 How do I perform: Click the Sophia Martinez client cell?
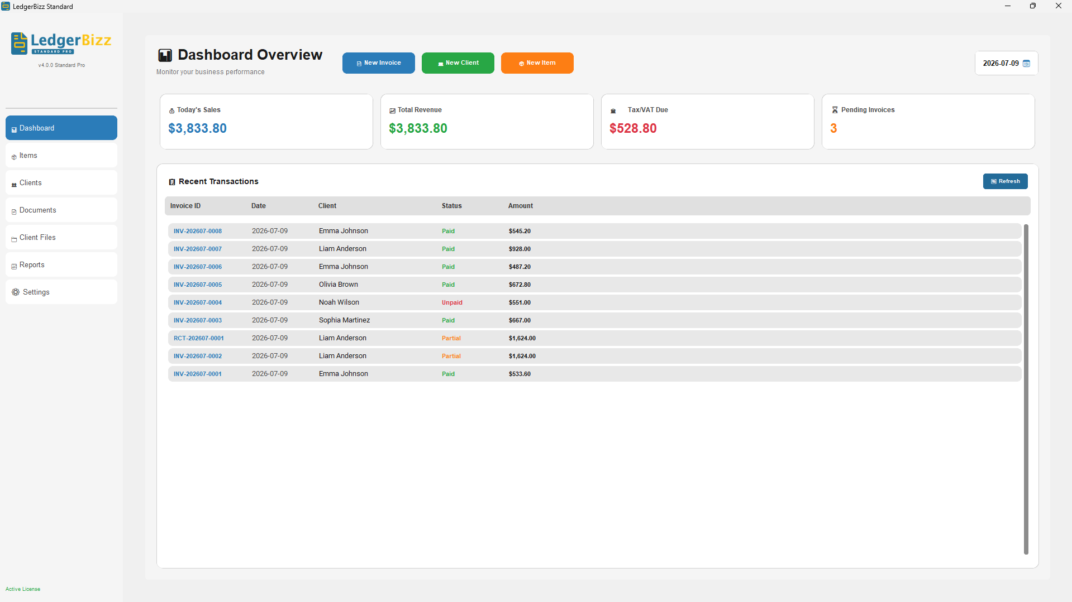coord(345,320)
